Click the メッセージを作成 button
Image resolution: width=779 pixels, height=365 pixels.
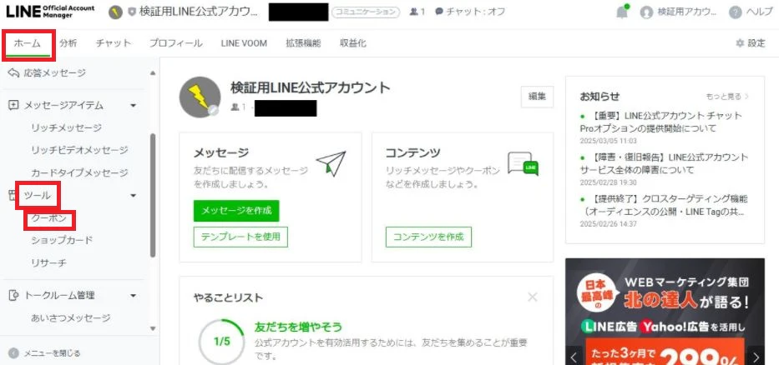point(236,210)
